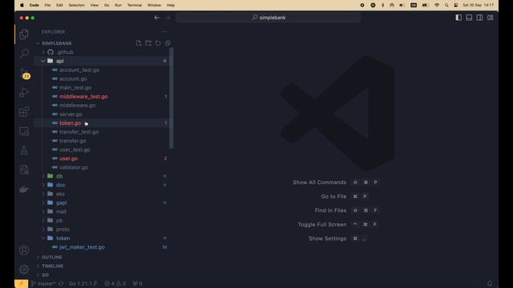Click New File icon in Explorer header
The height and width of the screenshot is (288, 513).
point(139,43)
